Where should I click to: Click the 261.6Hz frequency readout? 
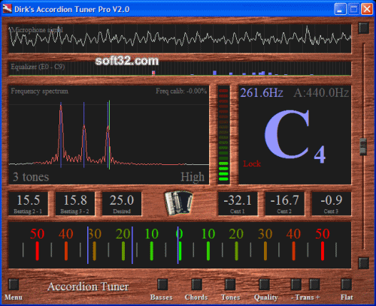coord(262,93)
